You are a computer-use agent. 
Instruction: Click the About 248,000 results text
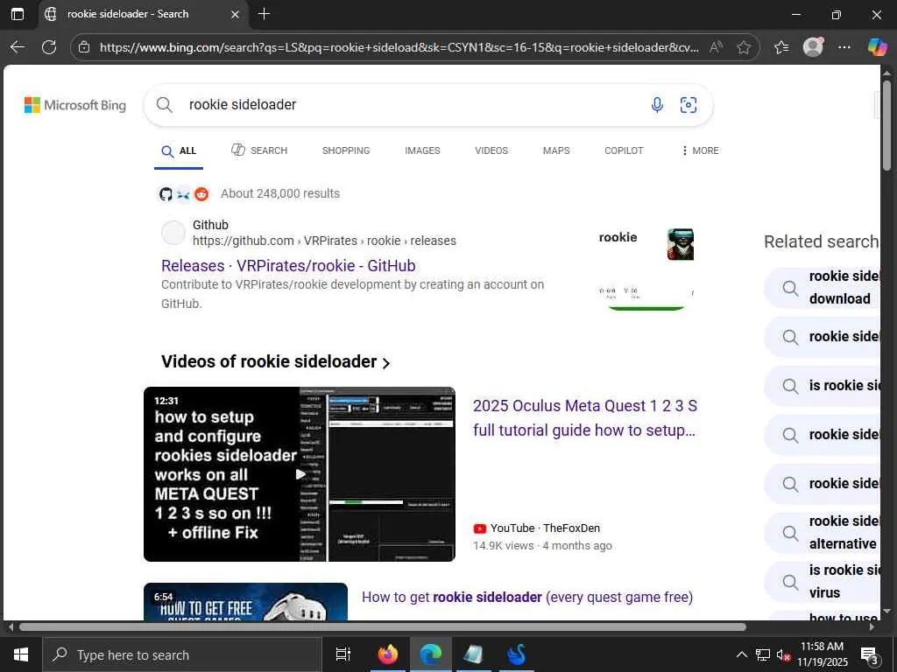[280, 193]
